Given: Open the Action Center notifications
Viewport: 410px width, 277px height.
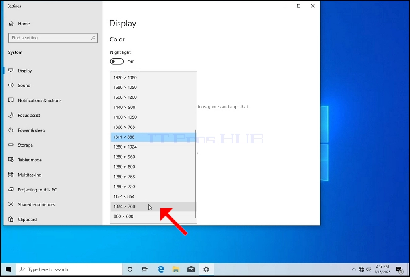Looking at the screenshot, I should (x=399, y=269).
